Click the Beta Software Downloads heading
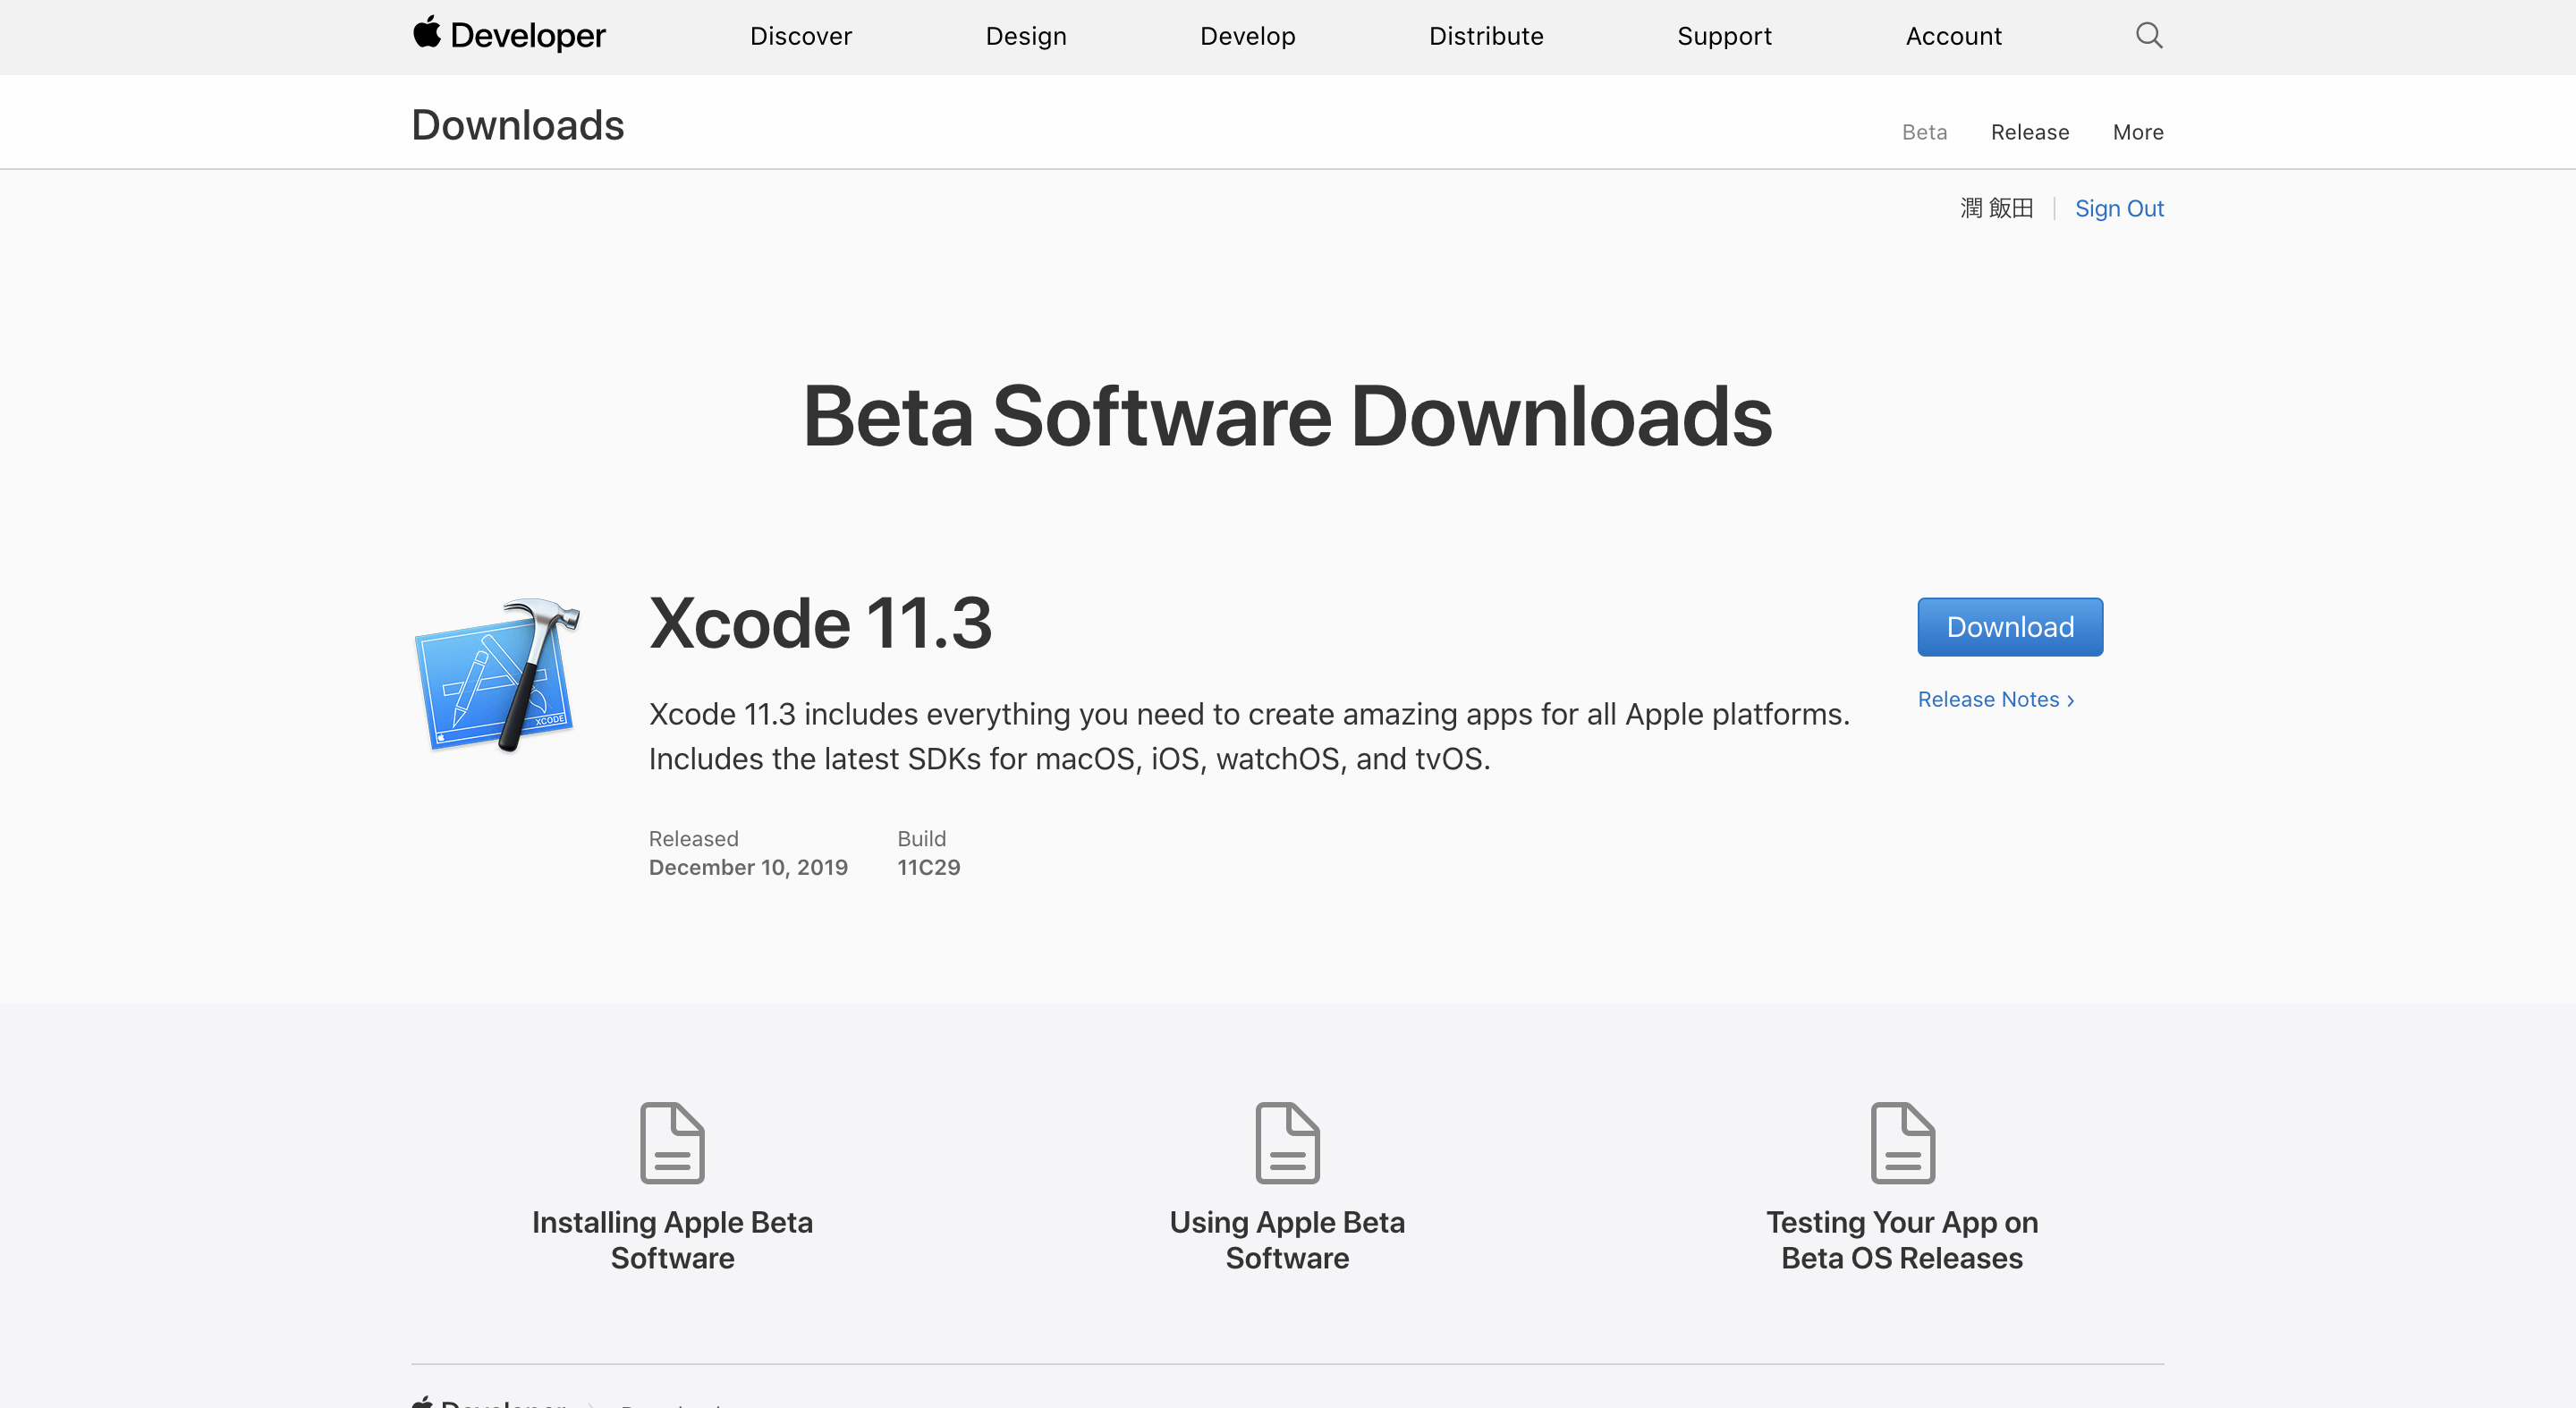Image resolution: width=2576 pixels, height=1408 pixels. click(1287, 417)
